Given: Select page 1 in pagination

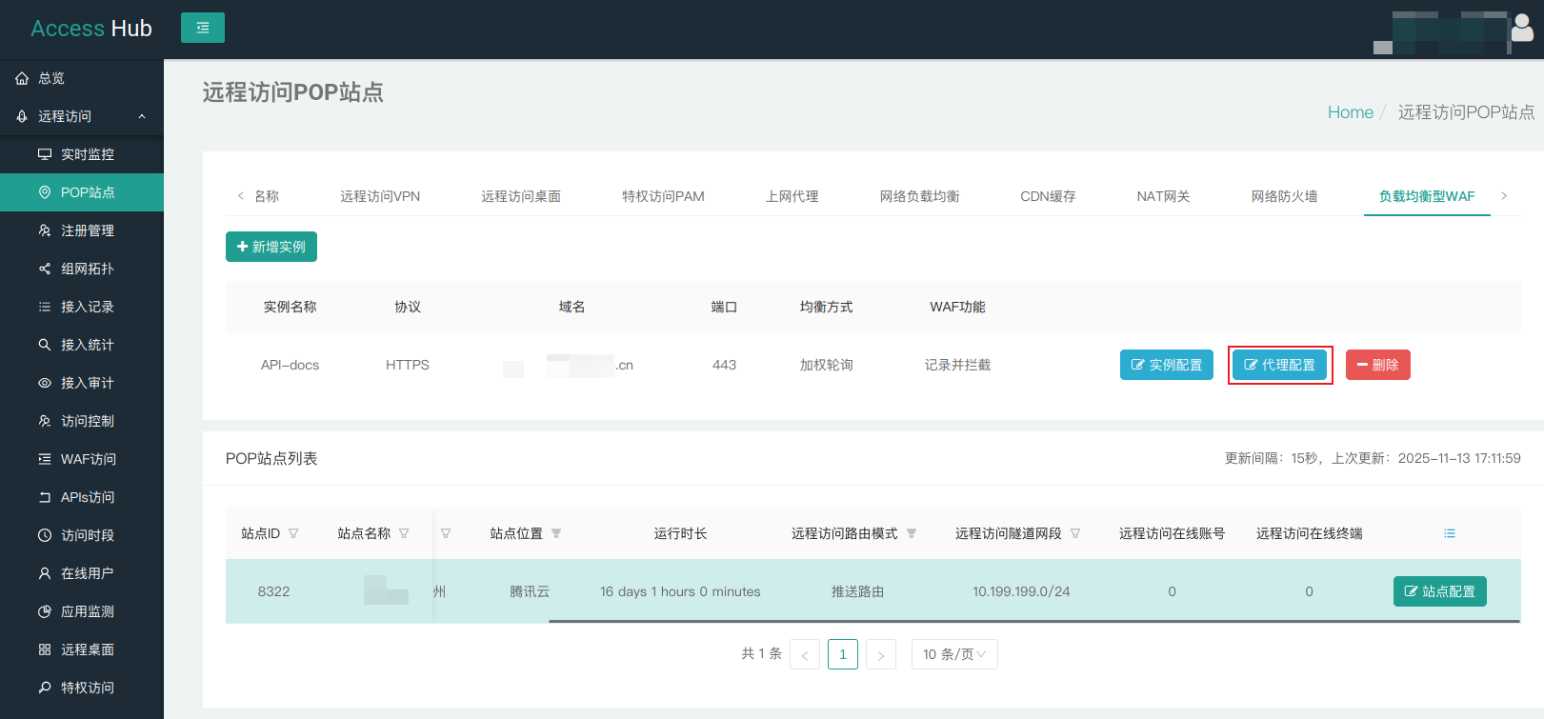Looking at the screenshot, I should [843, 654].
